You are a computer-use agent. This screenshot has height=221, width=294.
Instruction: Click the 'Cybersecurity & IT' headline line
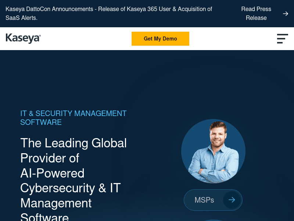pyautogui.click(x=70, y=188)
